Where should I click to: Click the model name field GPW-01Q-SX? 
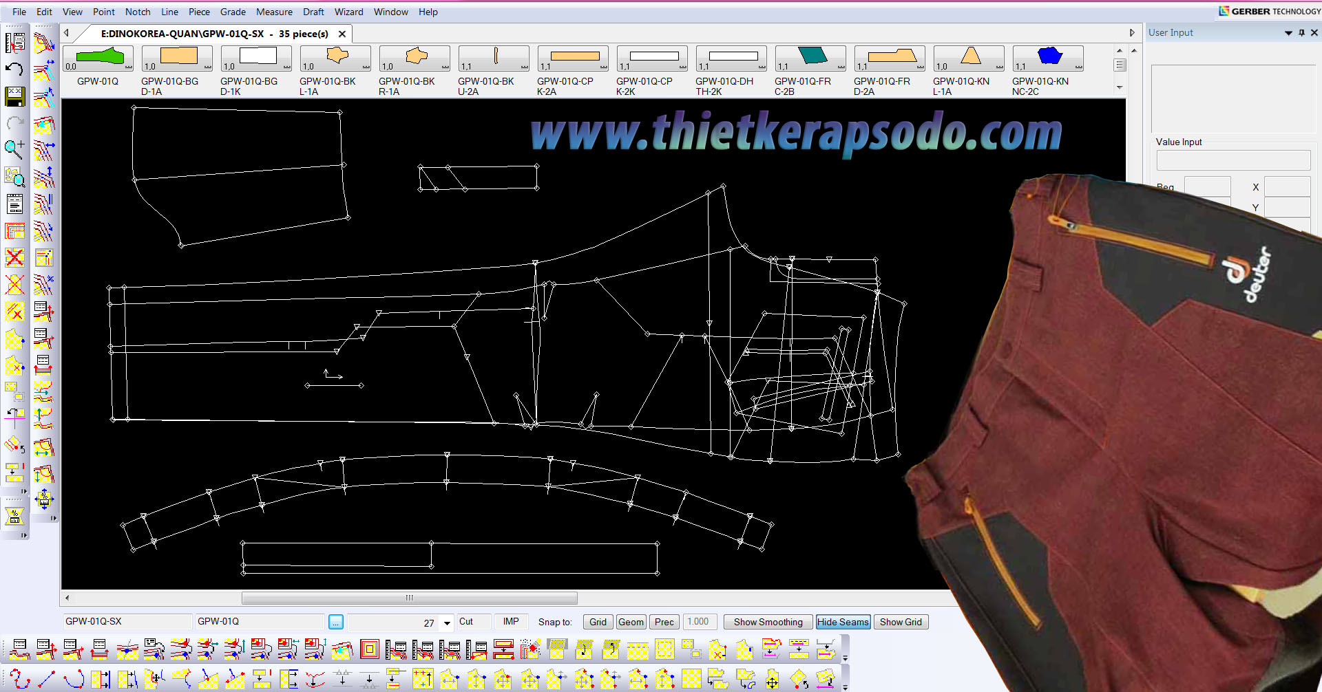point(127,622)
